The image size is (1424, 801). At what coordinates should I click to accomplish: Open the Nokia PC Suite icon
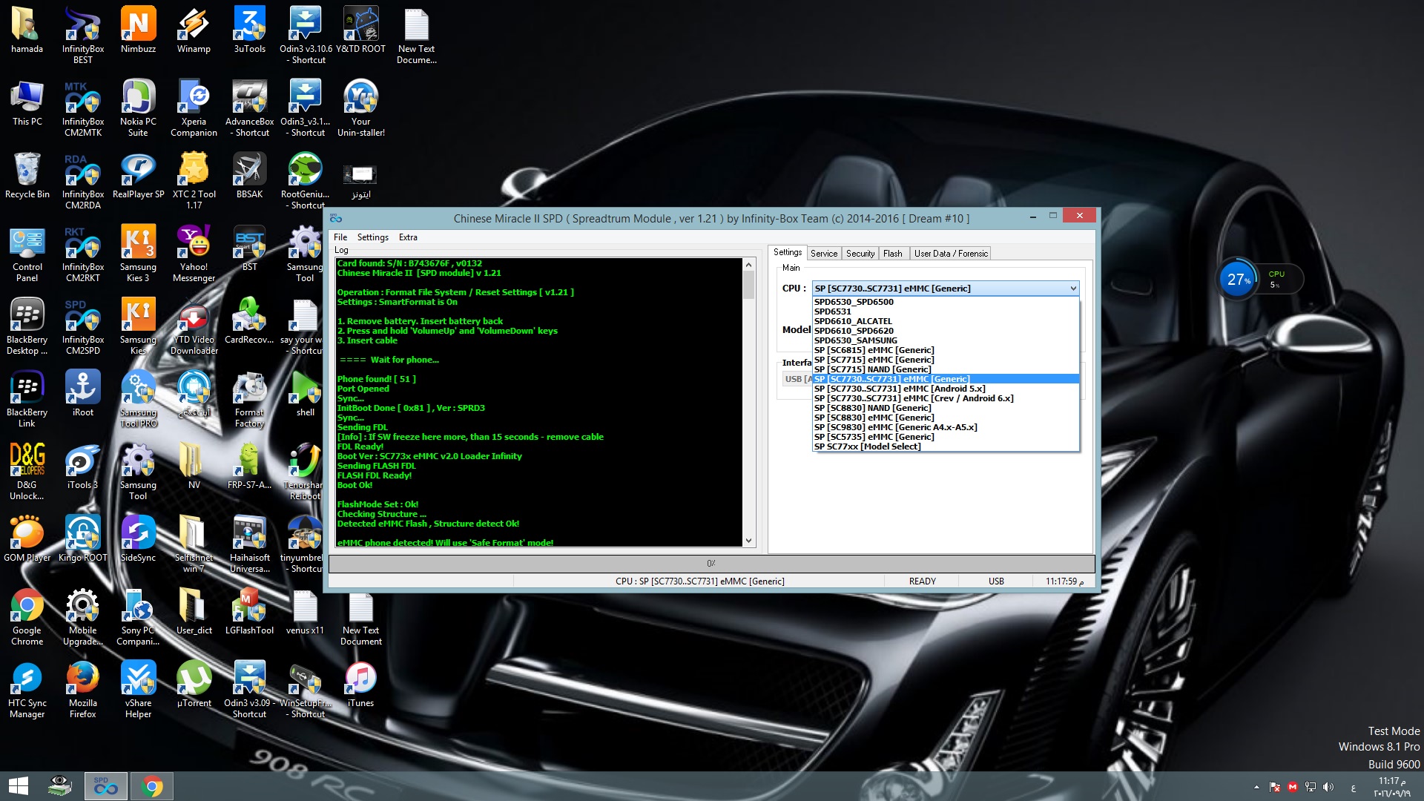[x=138, y=108]
